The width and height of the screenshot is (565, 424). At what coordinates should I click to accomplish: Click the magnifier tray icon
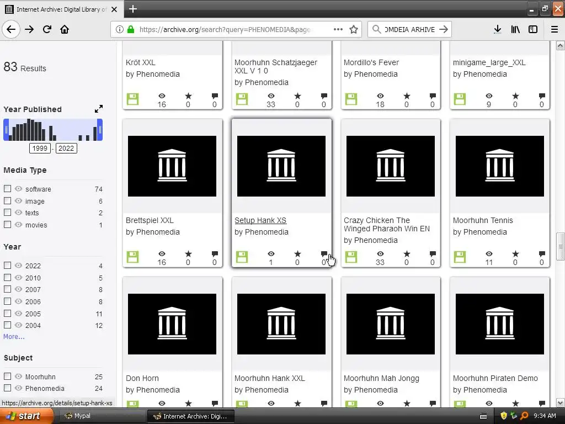click(524, 416)
